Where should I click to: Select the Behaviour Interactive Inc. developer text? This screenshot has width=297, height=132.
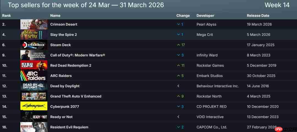point(218,86)
